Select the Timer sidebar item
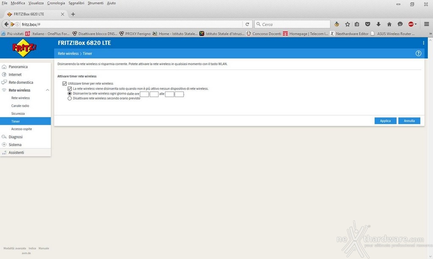 pyautogui.click(x=25, y=121)
